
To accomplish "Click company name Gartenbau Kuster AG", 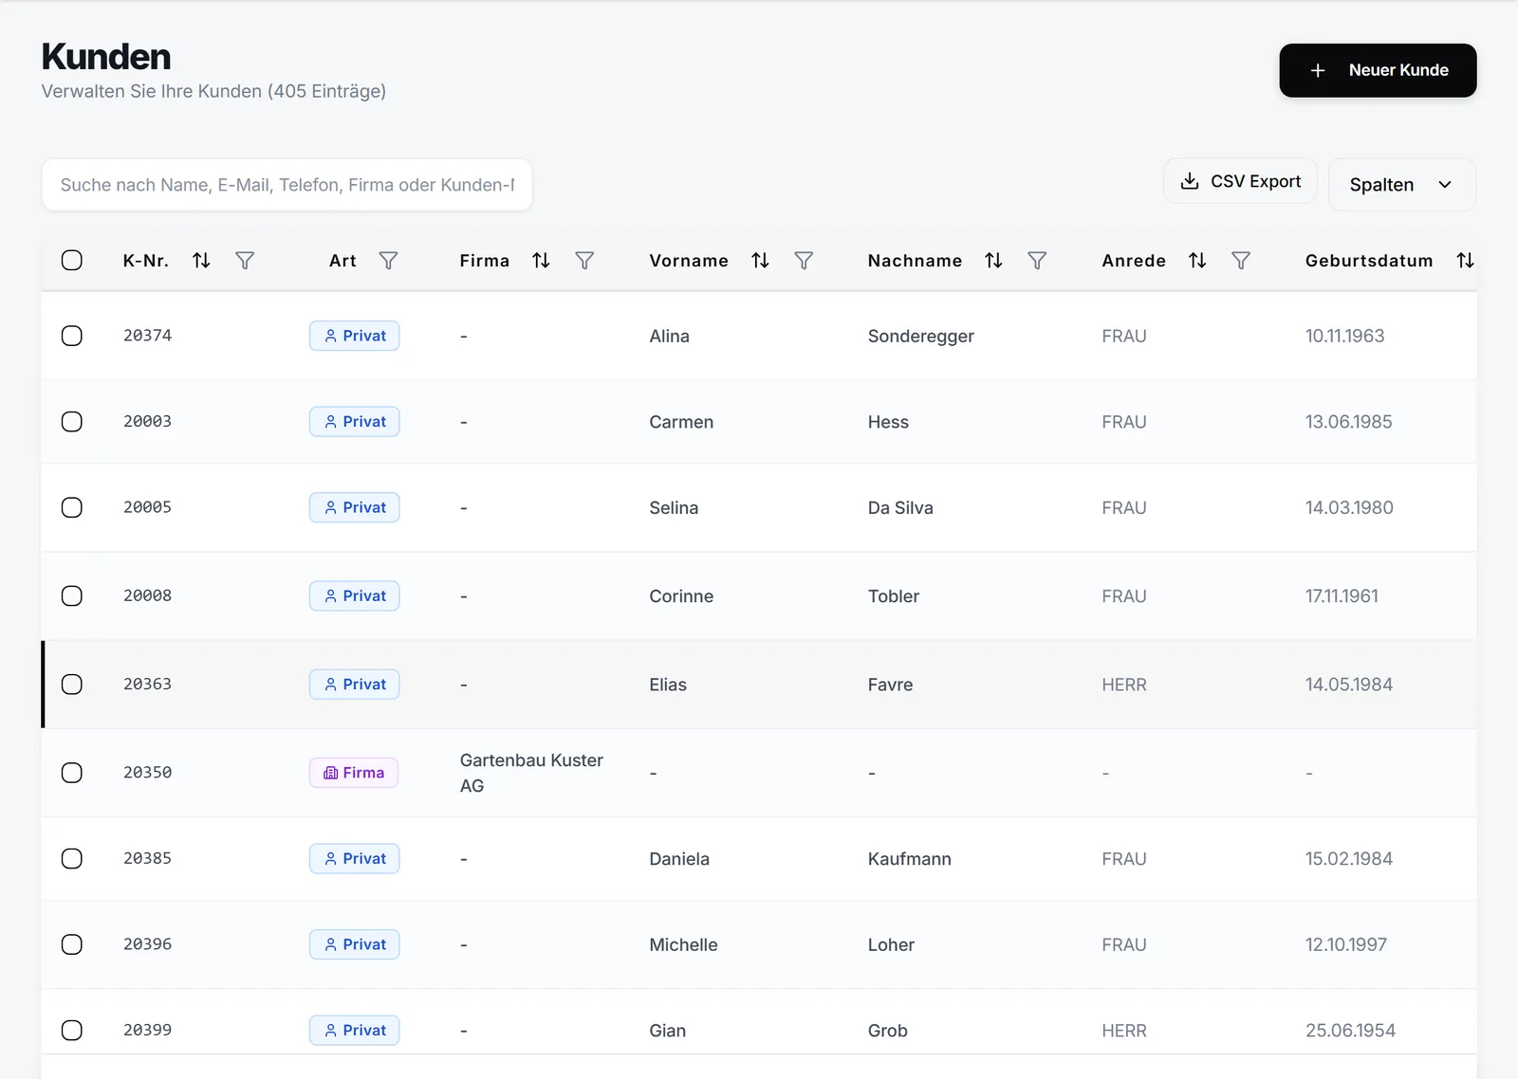I will [x=531, y=773].
